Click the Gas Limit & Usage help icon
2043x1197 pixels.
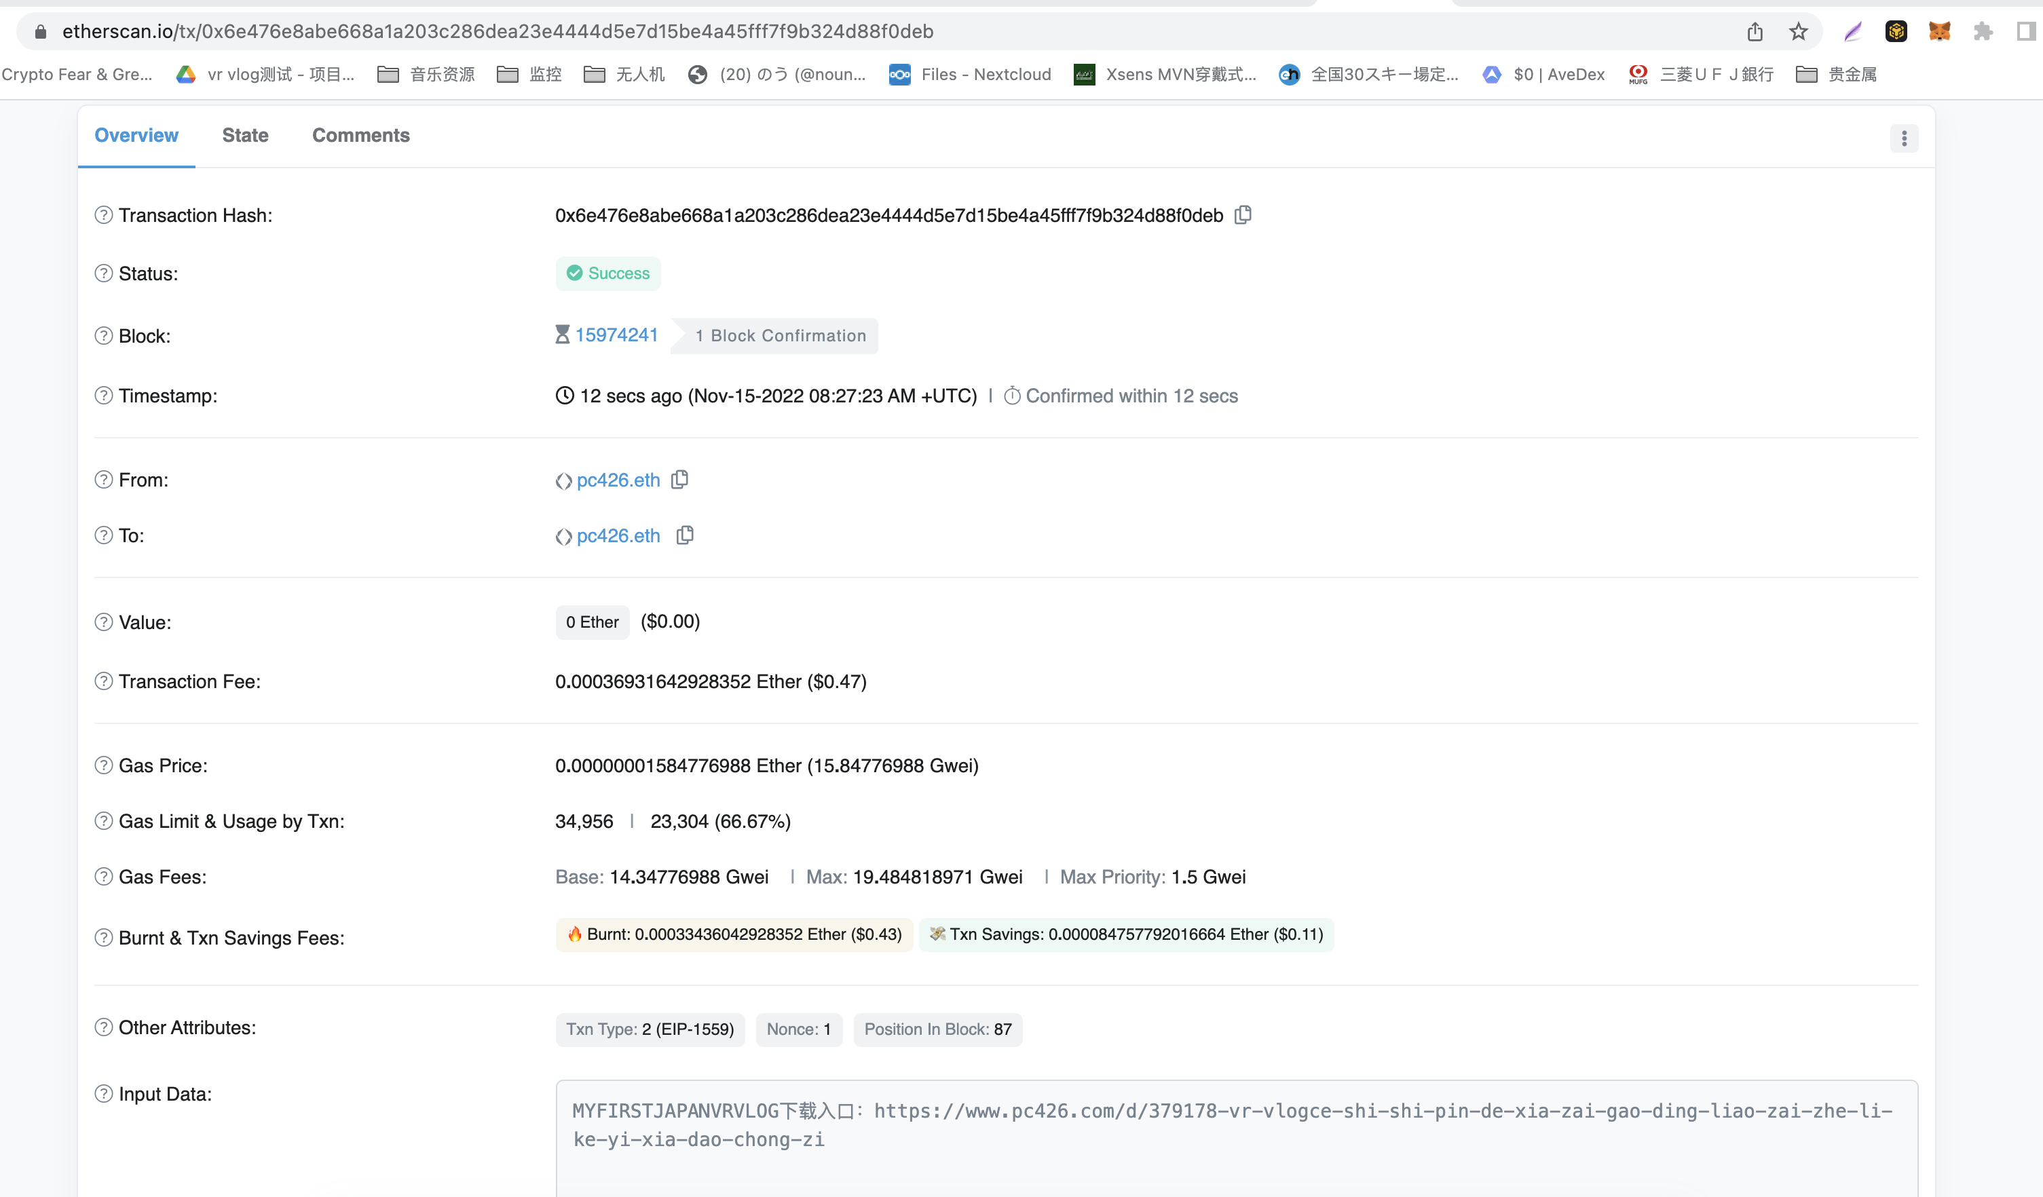point(104,821)
